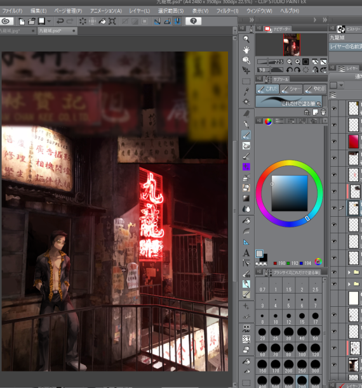Click the Navigator canvas thumbnail preview
Viewport: 362px width, 388px height.
pyautogui.click(x=292, y=44)
